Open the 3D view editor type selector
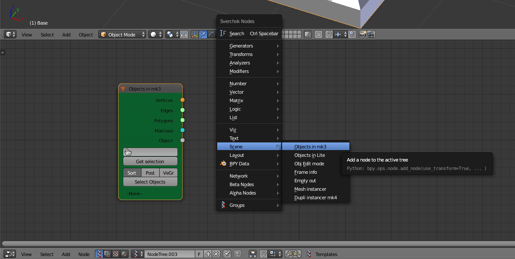Image resolution: width=515 pixels, height=259 pixels. 10,34
